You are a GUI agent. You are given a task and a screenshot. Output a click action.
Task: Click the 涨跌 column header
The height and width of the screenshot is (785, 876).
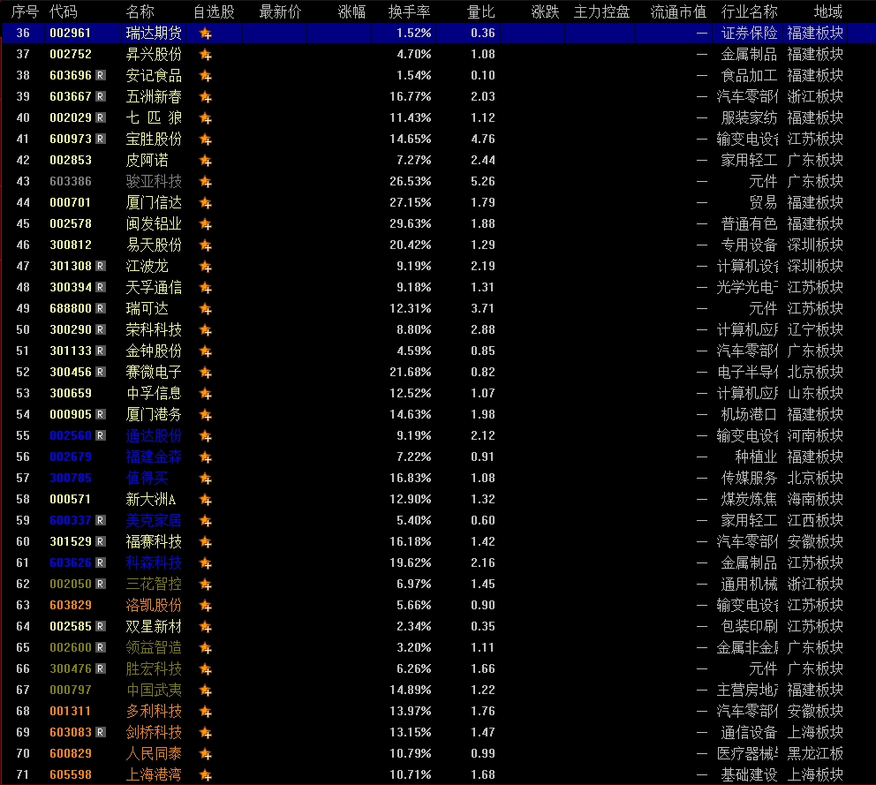(545, 11)
